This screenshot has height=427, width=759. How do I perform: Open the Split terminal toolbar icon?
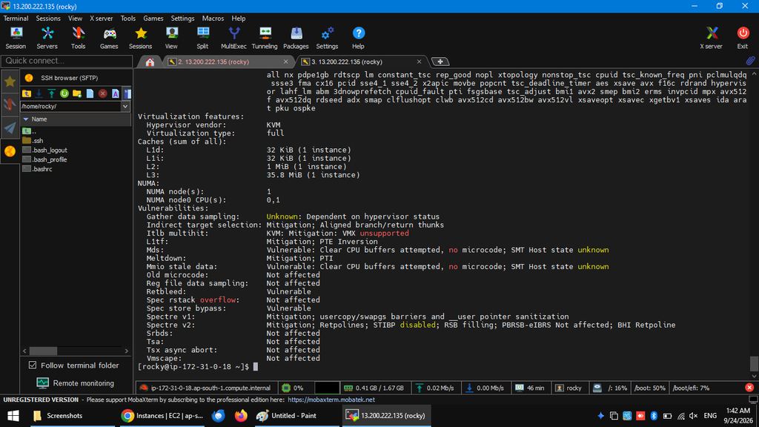[202, 38]
